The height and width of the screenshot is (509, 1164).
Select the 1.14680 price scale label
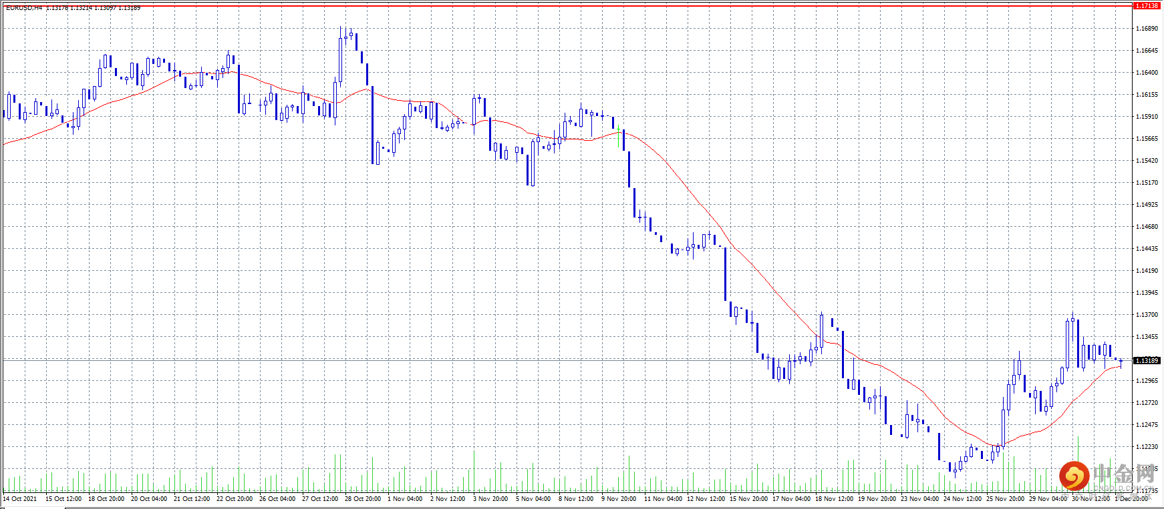(x=1147, y=227)
